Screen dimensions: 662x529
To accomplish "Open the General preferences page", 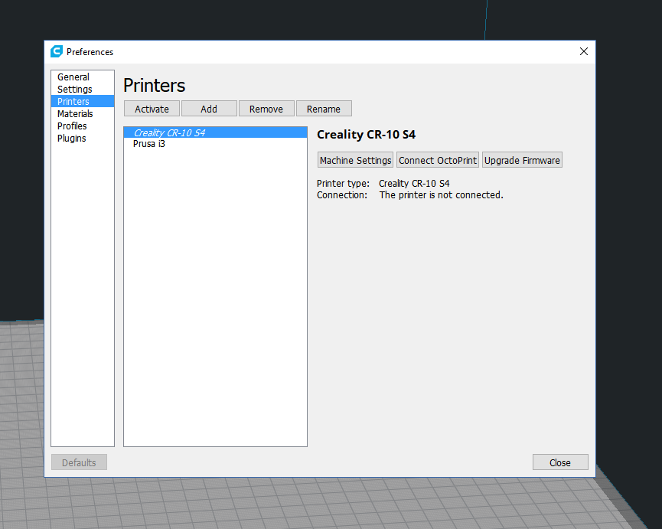I will click(83, 77).
